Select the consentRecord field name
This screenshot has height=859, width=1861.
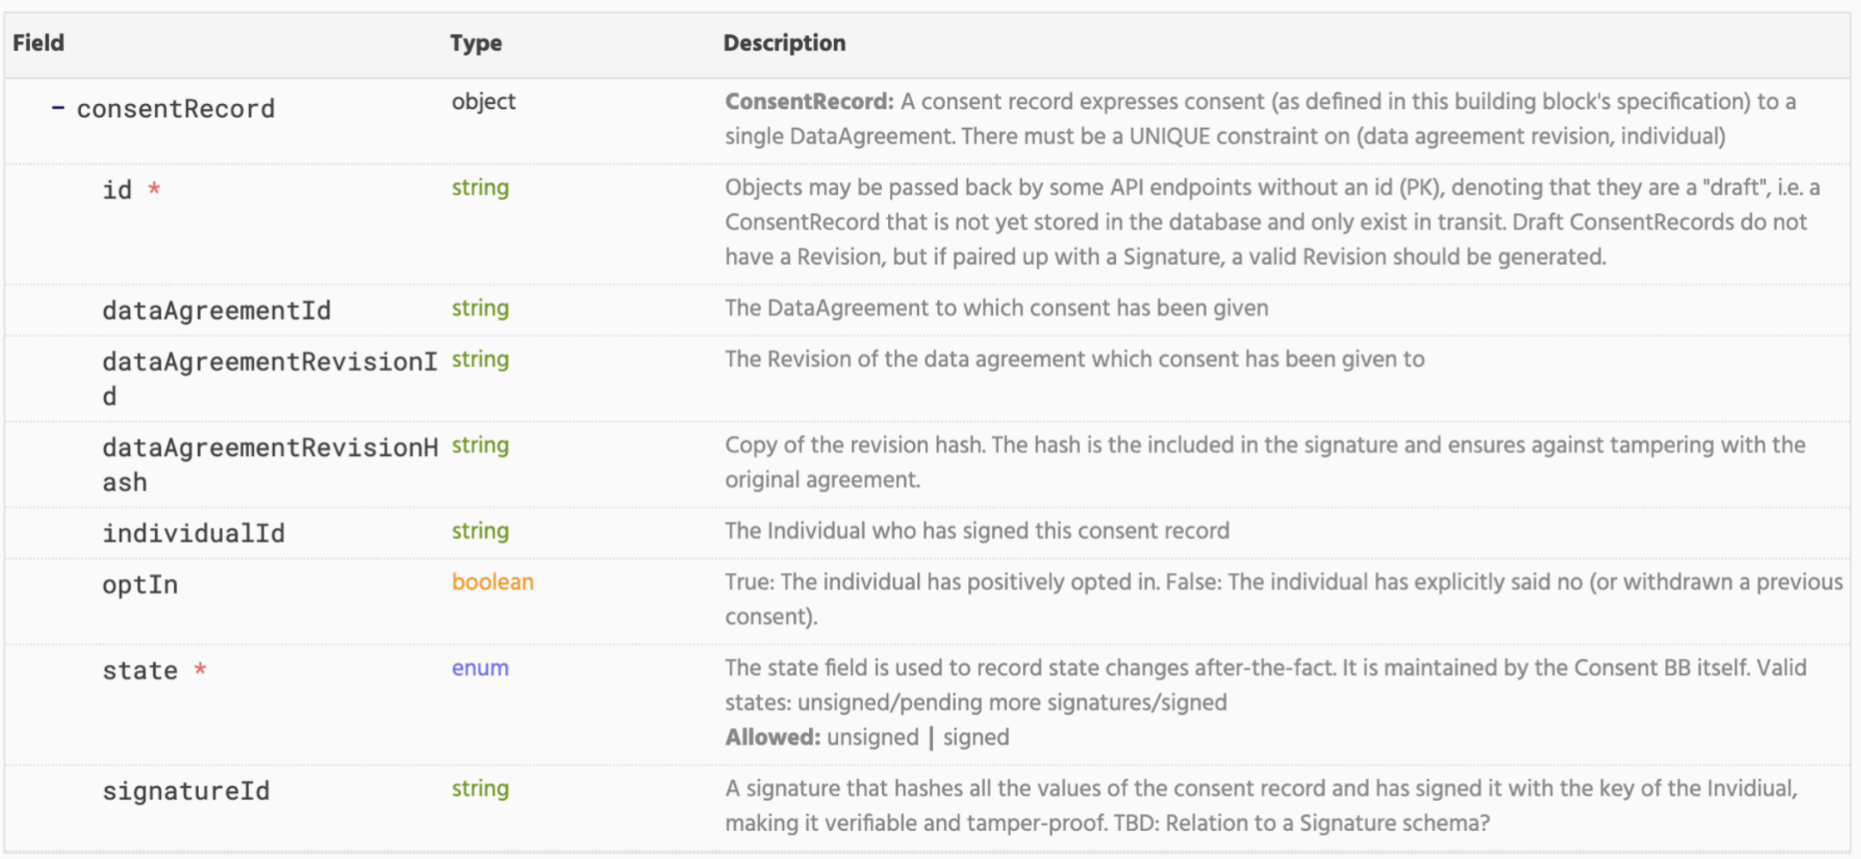pos(175,109)
